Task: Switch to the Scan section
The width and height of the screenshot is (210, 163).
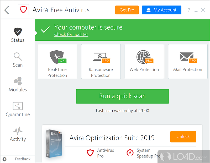Action: (18, 60)
